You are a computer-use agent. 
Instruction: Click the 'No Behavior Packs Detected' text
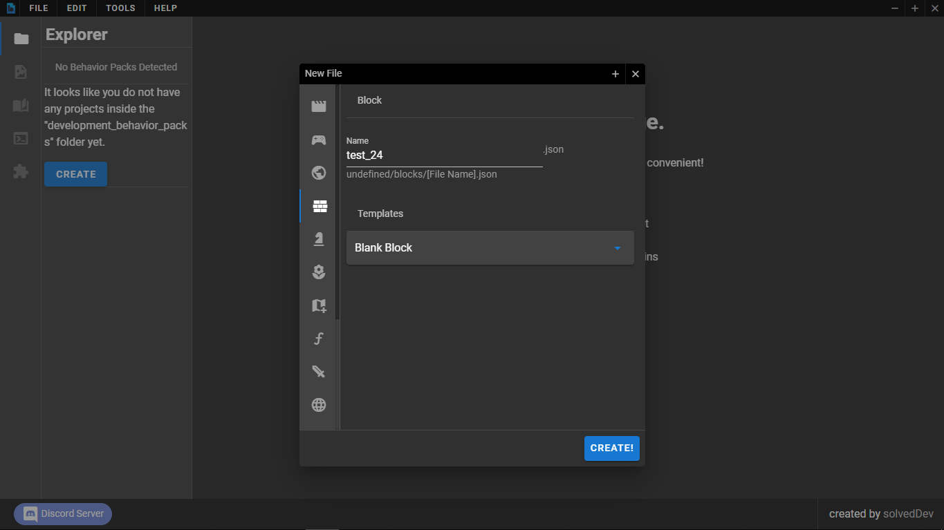coord(116,67)
